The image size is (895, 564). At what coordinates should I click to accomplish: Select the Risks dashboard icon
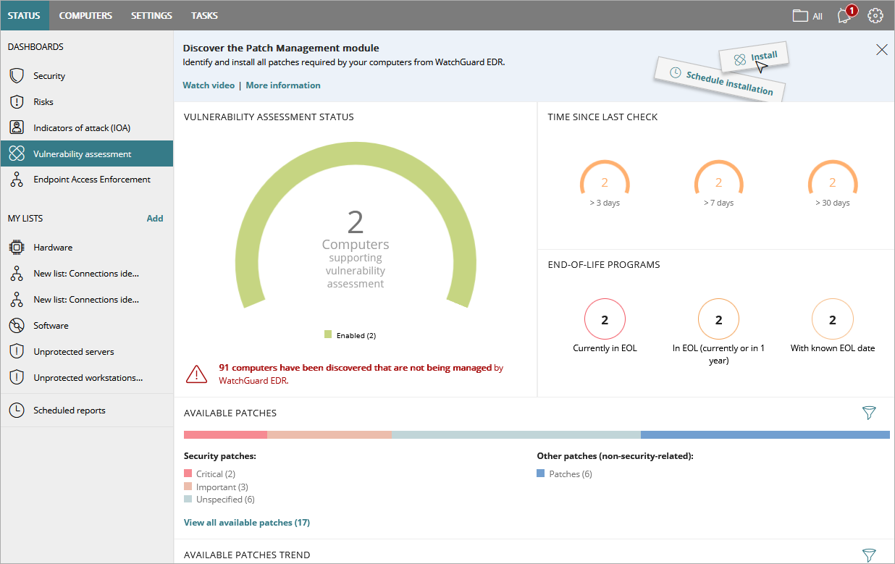(x=15, y=101)
